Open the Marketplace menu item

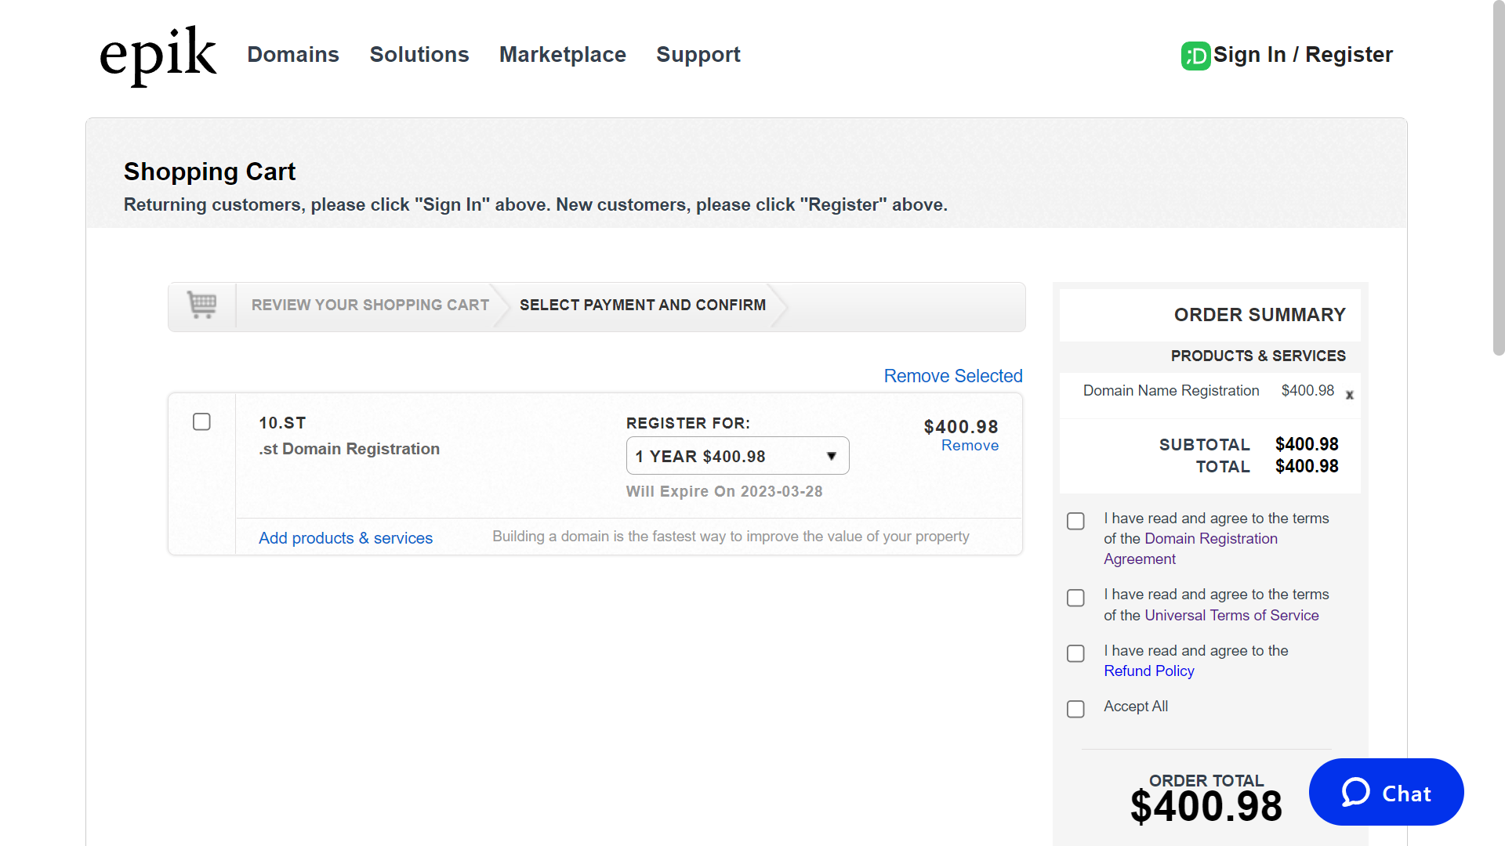click(562, 55)
